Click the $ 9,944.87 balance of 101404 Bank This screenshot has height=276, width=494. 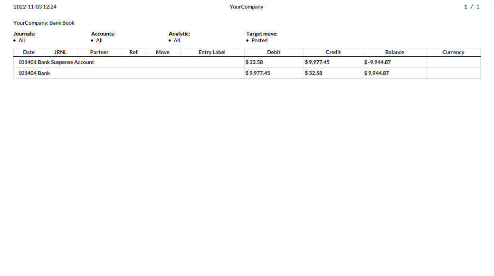377,73
